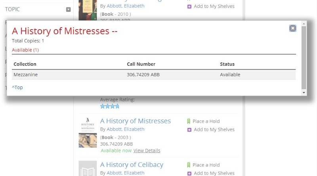The width and height of the screenshot is (317, 176).
Task: Close the A History of Mistresses popup
Action: pyautogui.click(x=292, y=28)
